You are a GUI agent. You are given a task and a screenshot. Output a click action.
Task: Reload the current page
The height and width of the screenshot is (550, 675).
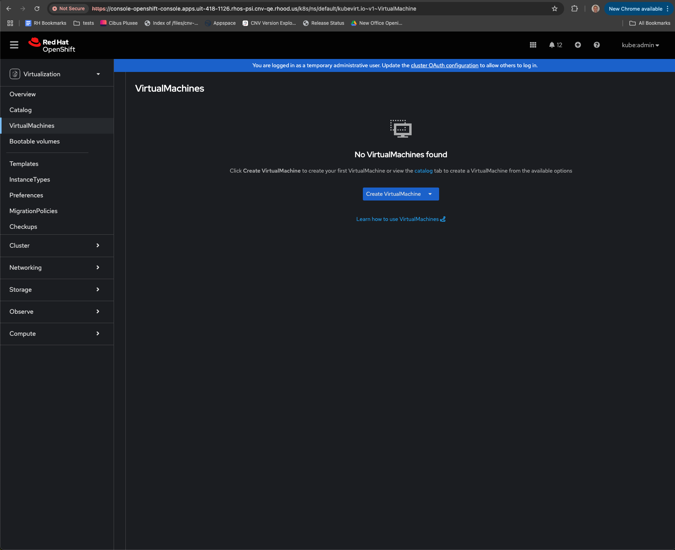tap(37, 9)
